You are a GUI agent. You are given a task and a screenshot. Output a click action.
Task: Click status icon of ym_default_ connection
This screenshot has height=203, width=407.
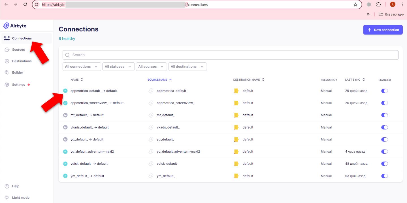65,176
